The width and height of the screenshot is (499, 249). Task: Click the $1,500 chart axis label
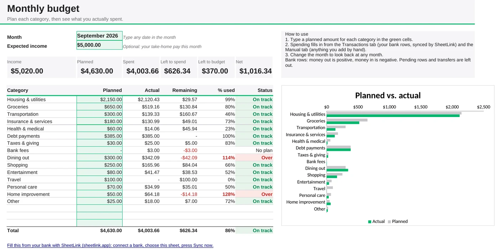pyautogui.click(x=421, y=107)
